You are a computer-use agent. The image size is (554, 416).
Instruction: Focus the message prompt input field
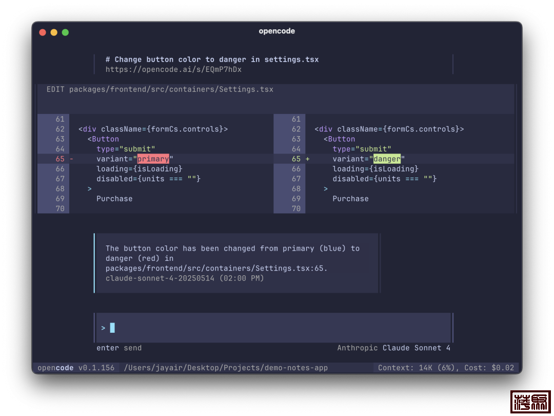(x=277, y=328)
